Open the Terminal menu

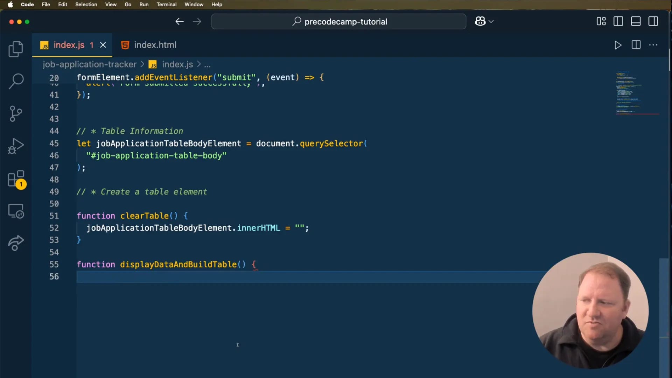[x=166, y=5]
